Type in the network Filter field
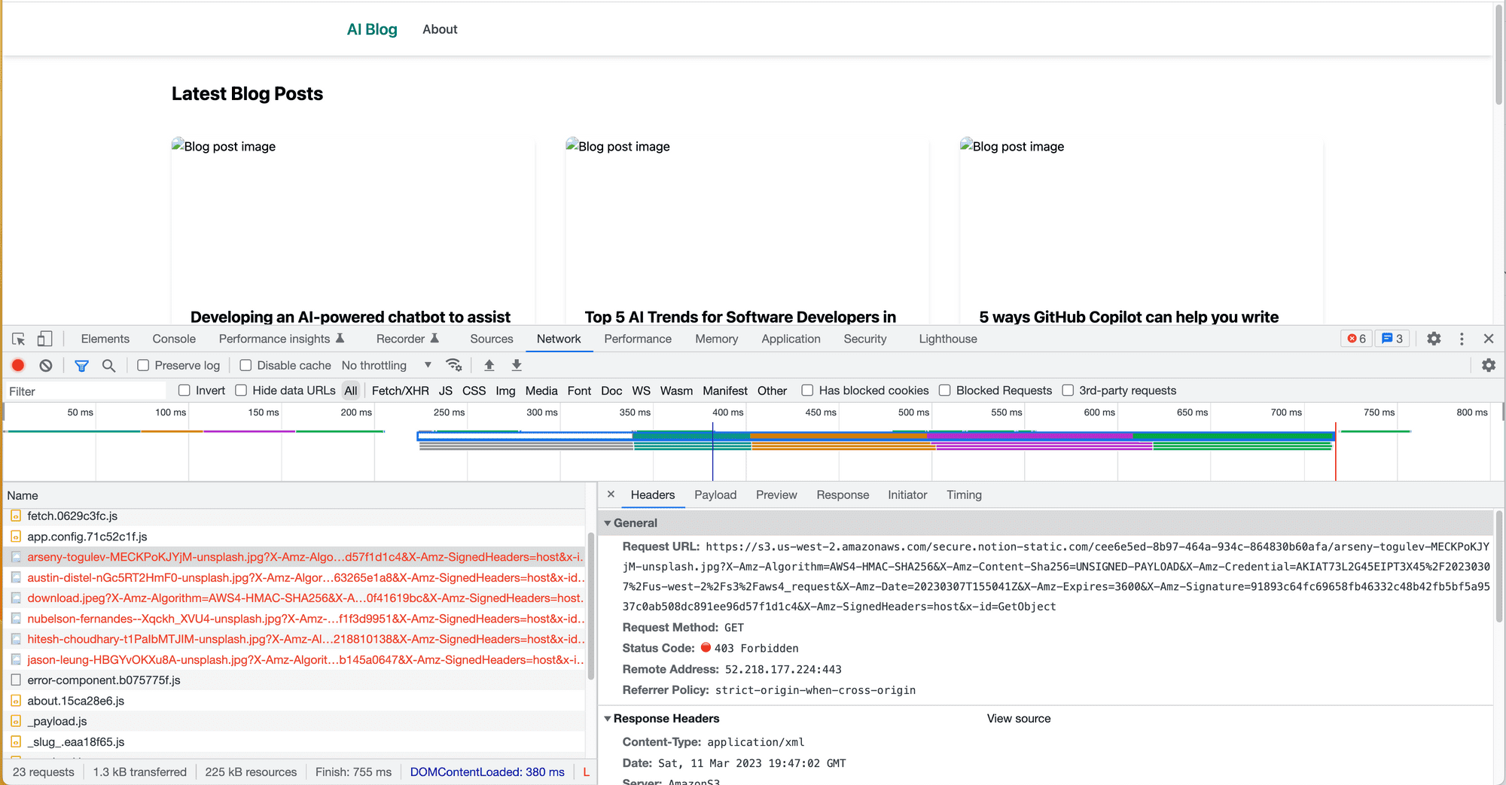Viewport: 1506px width, 785px height. tap(84, 391)
